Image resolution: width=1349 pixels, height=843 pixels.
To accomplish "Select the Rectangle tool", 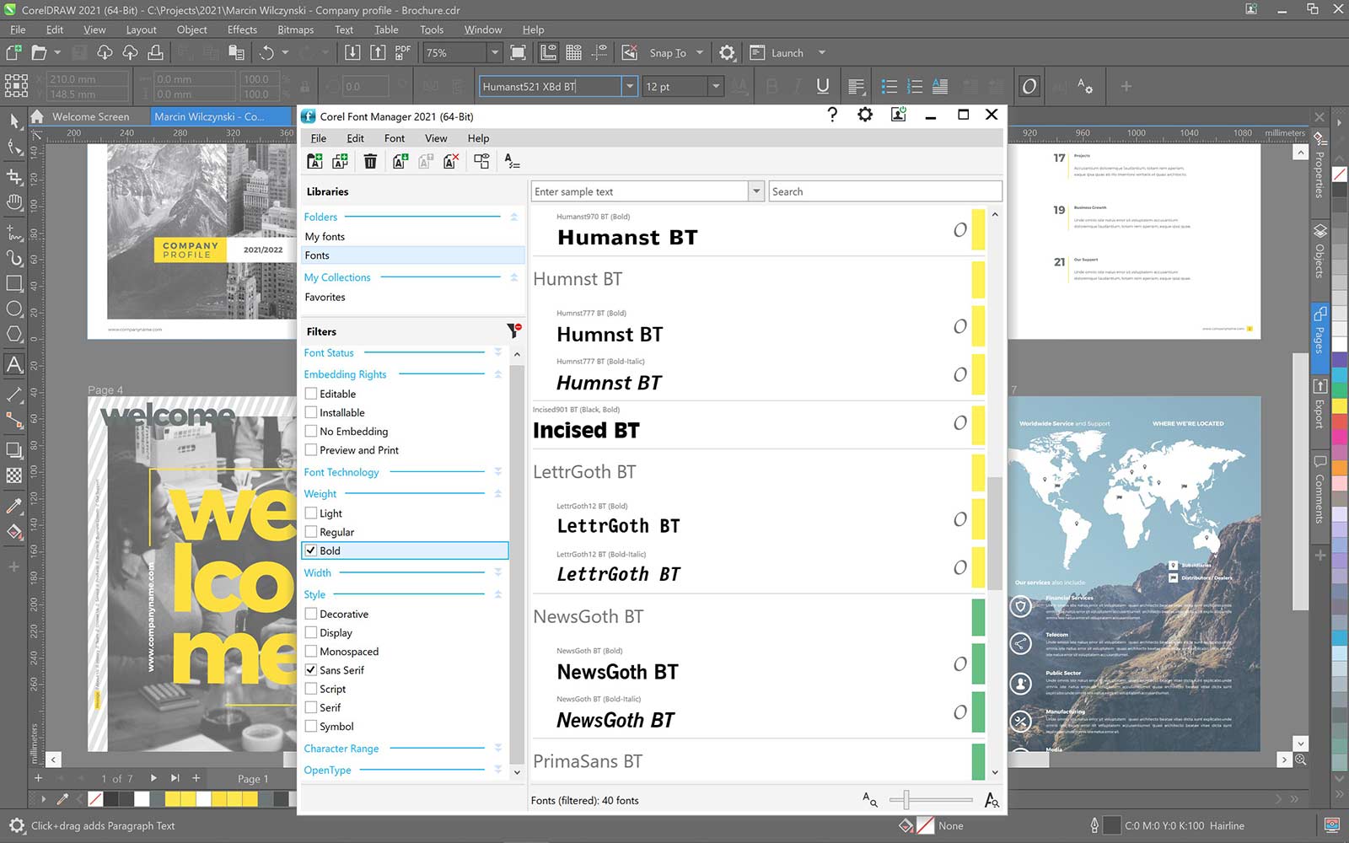I will [x=13, y=284].
